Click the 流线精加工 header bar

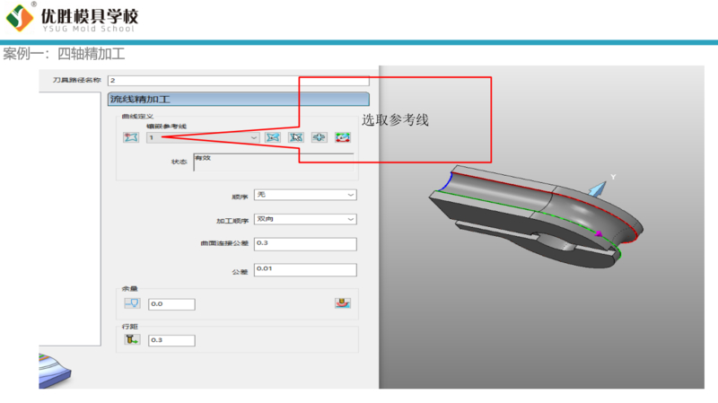[x=239, y=99]
